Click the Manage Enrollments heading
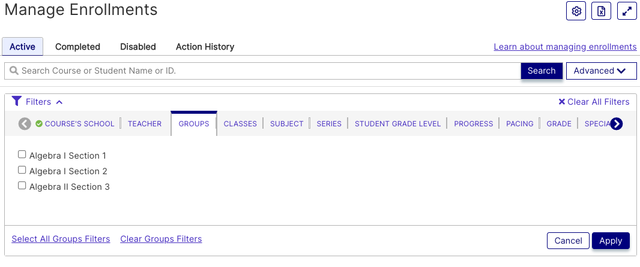 (81, 10)
